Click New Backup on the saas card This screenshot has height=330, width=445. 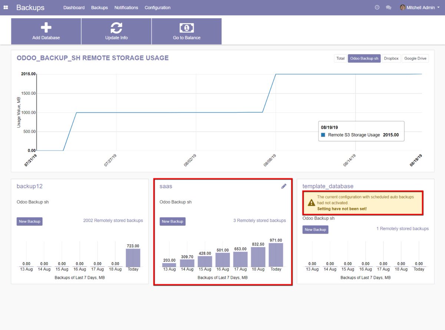[x=172, y=221]
